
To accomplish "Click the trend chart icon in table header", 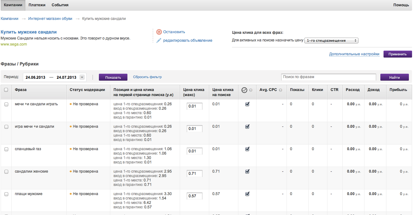I will click(x=244, y=90).
